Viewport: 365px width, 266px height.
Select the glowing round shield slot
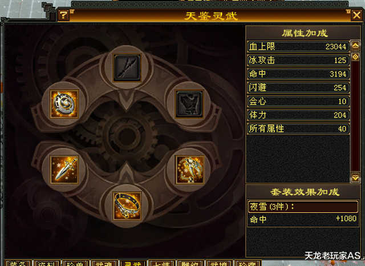tap(64, 104)
